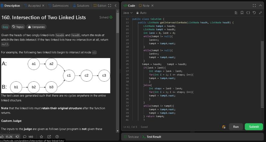Reset code using the undo arrow icon
The height and width of the screenshot is (142, 266).
[x=254, y=13]
